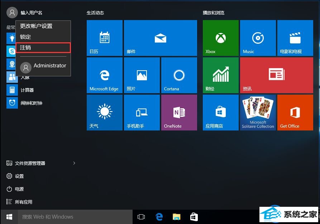
Task: Expand the 文件资源管理器 jump list chevron
Action: (74, 163)
